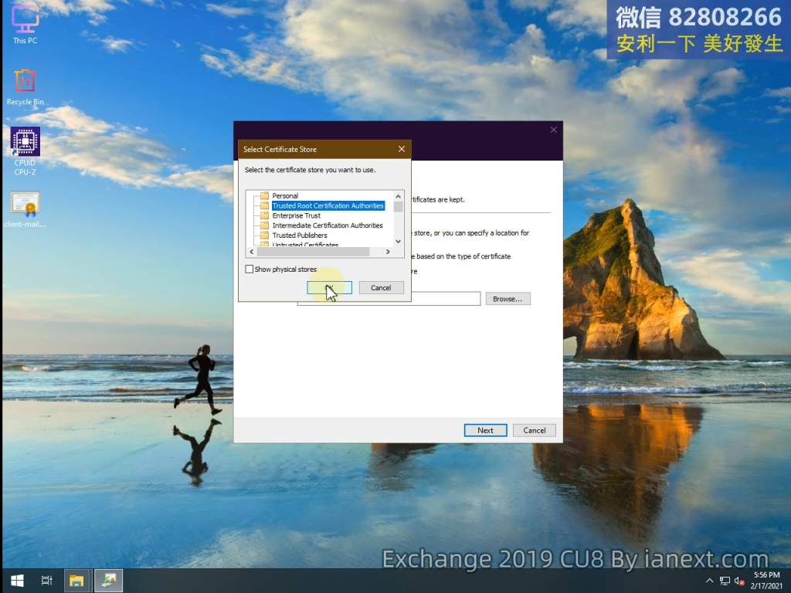Click the muted volume tray icon
This screenshot has height=593, width=791.
point(739,581)
